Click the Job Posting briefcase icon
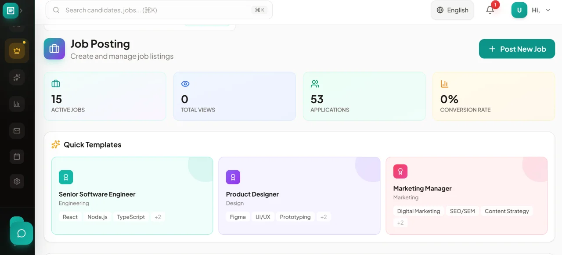This screenshot has height=255, width=562. (54, 49)
